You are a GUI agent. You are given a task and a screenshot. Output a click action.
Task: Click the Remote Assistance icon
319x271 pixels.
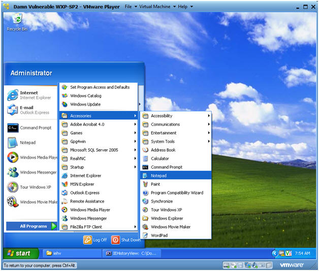(65, 201)
